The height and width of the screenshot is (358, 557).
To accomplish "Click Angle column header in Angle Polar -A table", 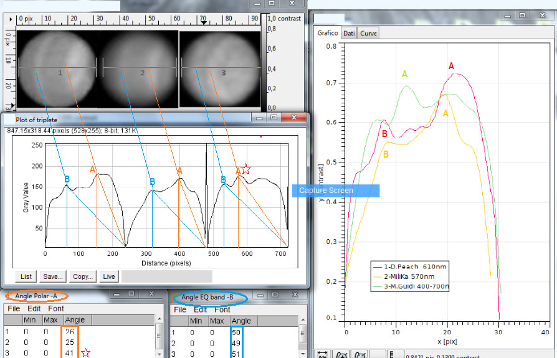I will pos(77,319).
